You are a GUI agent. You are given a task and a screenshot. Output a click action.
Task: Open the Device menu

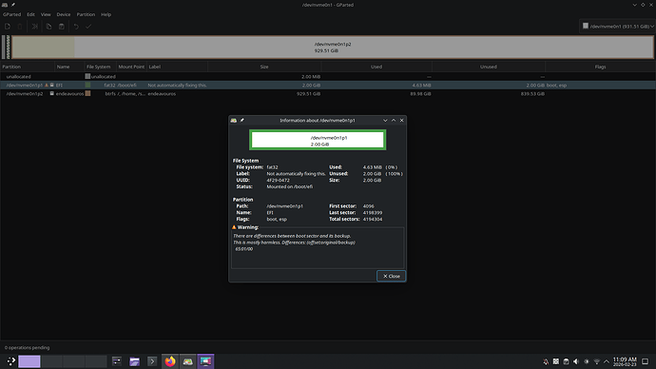(64, 14)
